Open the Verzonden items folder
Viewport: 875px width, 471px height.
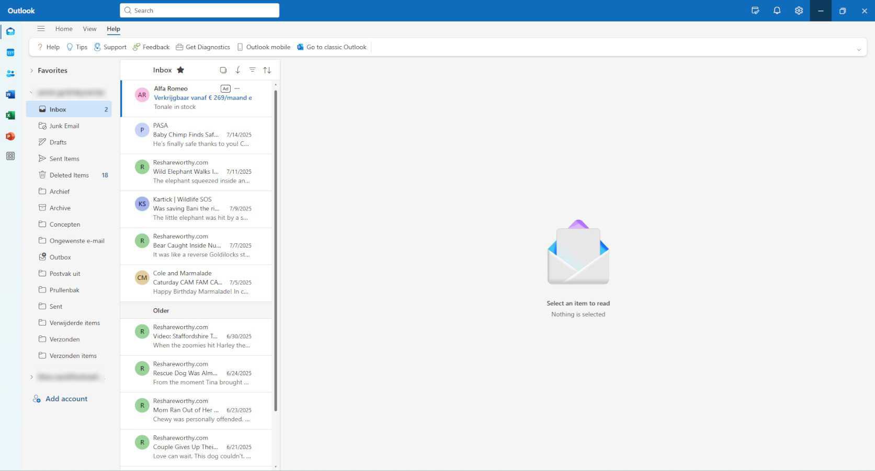click(69, 356)
